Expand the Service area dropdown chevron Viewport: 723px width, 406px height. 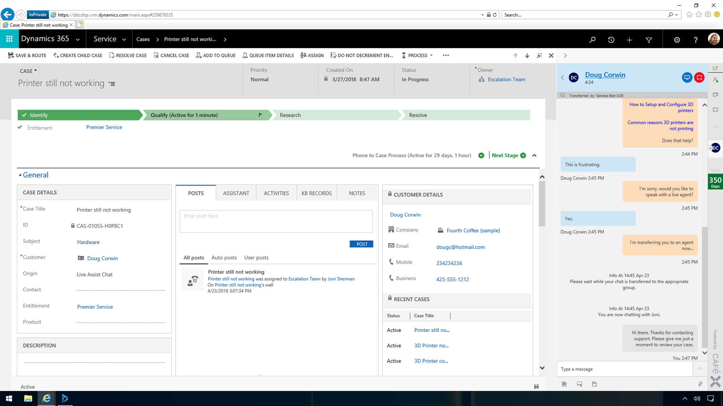tap(124, 40)
